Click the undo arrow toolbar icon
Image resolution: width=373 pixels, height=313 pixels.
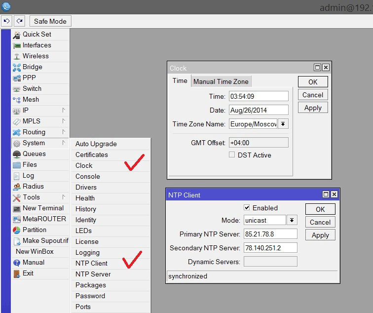(7, 21)
